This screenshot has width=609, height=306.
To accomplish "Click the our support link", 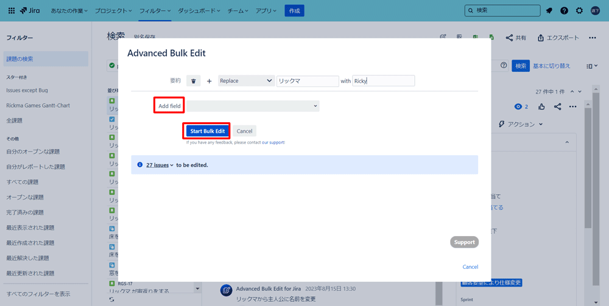I will tap(273, 142).
